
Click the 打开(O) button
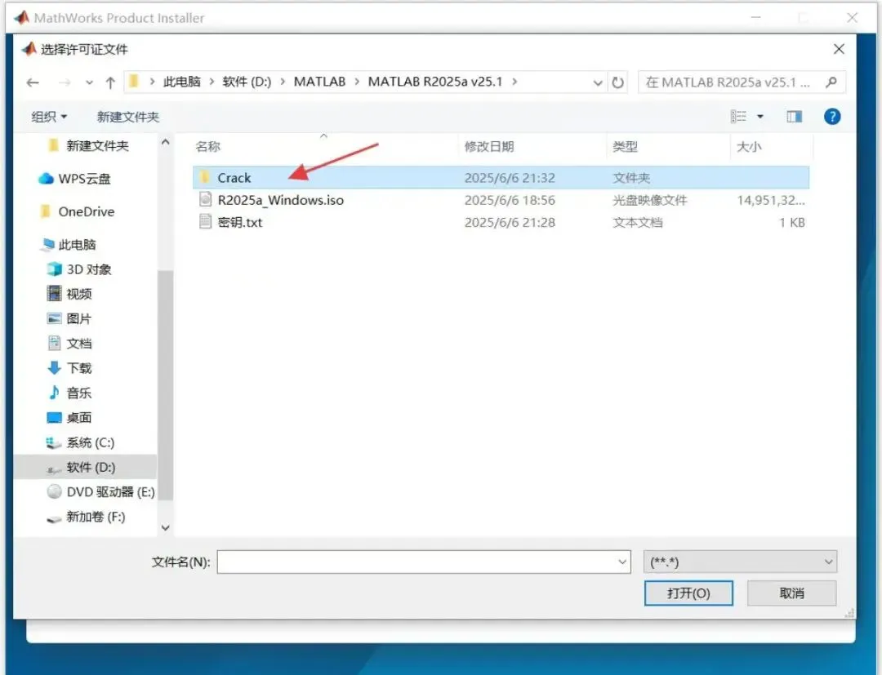(688, 593)
